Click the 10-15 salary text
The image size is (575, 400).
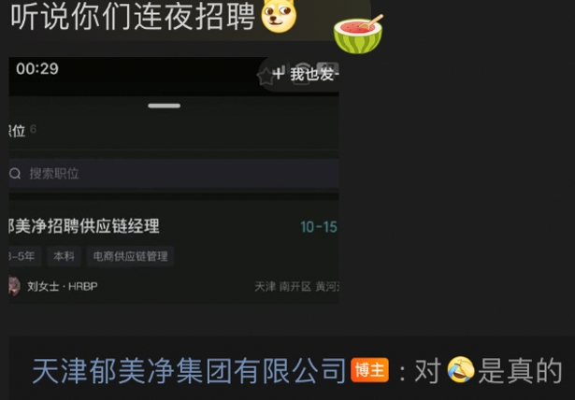coord(319,227)
